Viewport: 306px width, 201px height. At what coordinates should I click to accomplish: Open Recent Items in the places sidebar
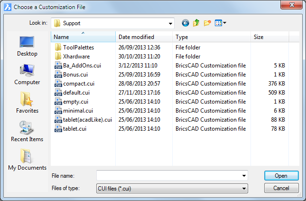point(27,131)
